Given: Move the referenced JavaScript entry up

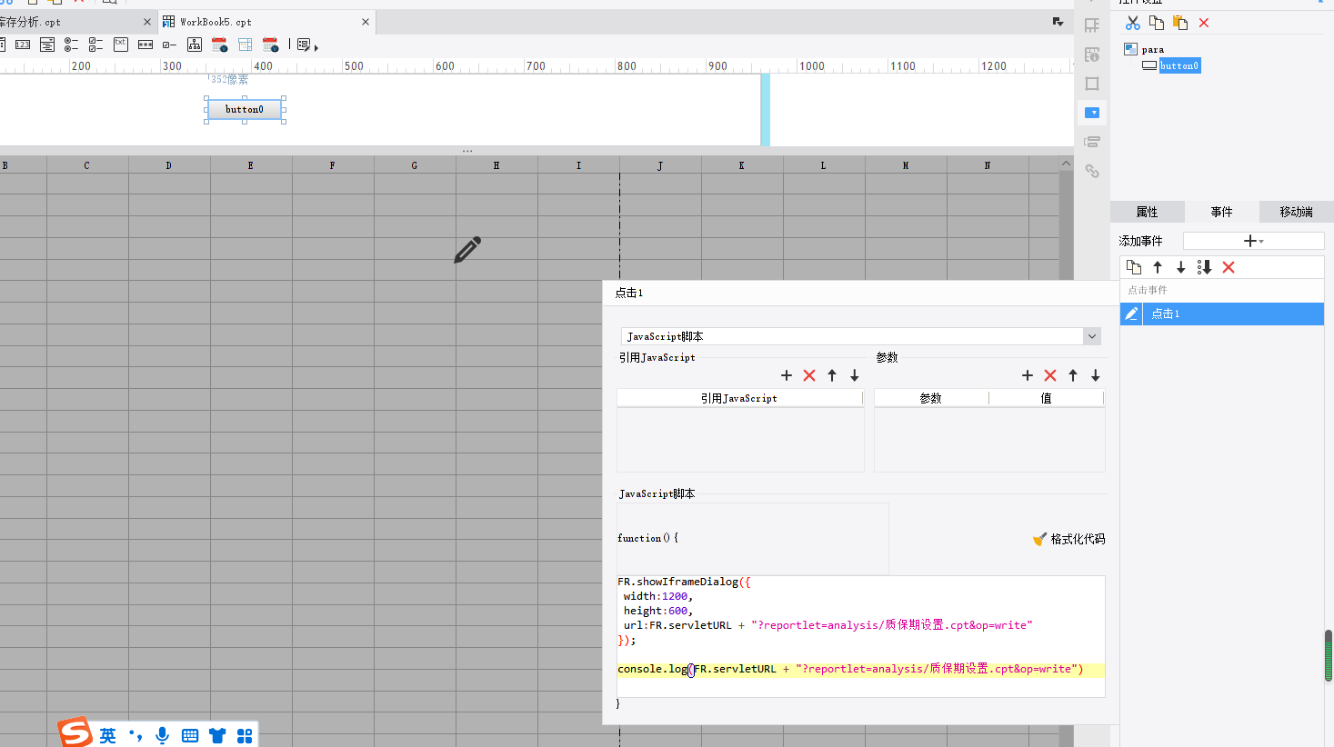Looking at the screenshot, I should (832, 375).
